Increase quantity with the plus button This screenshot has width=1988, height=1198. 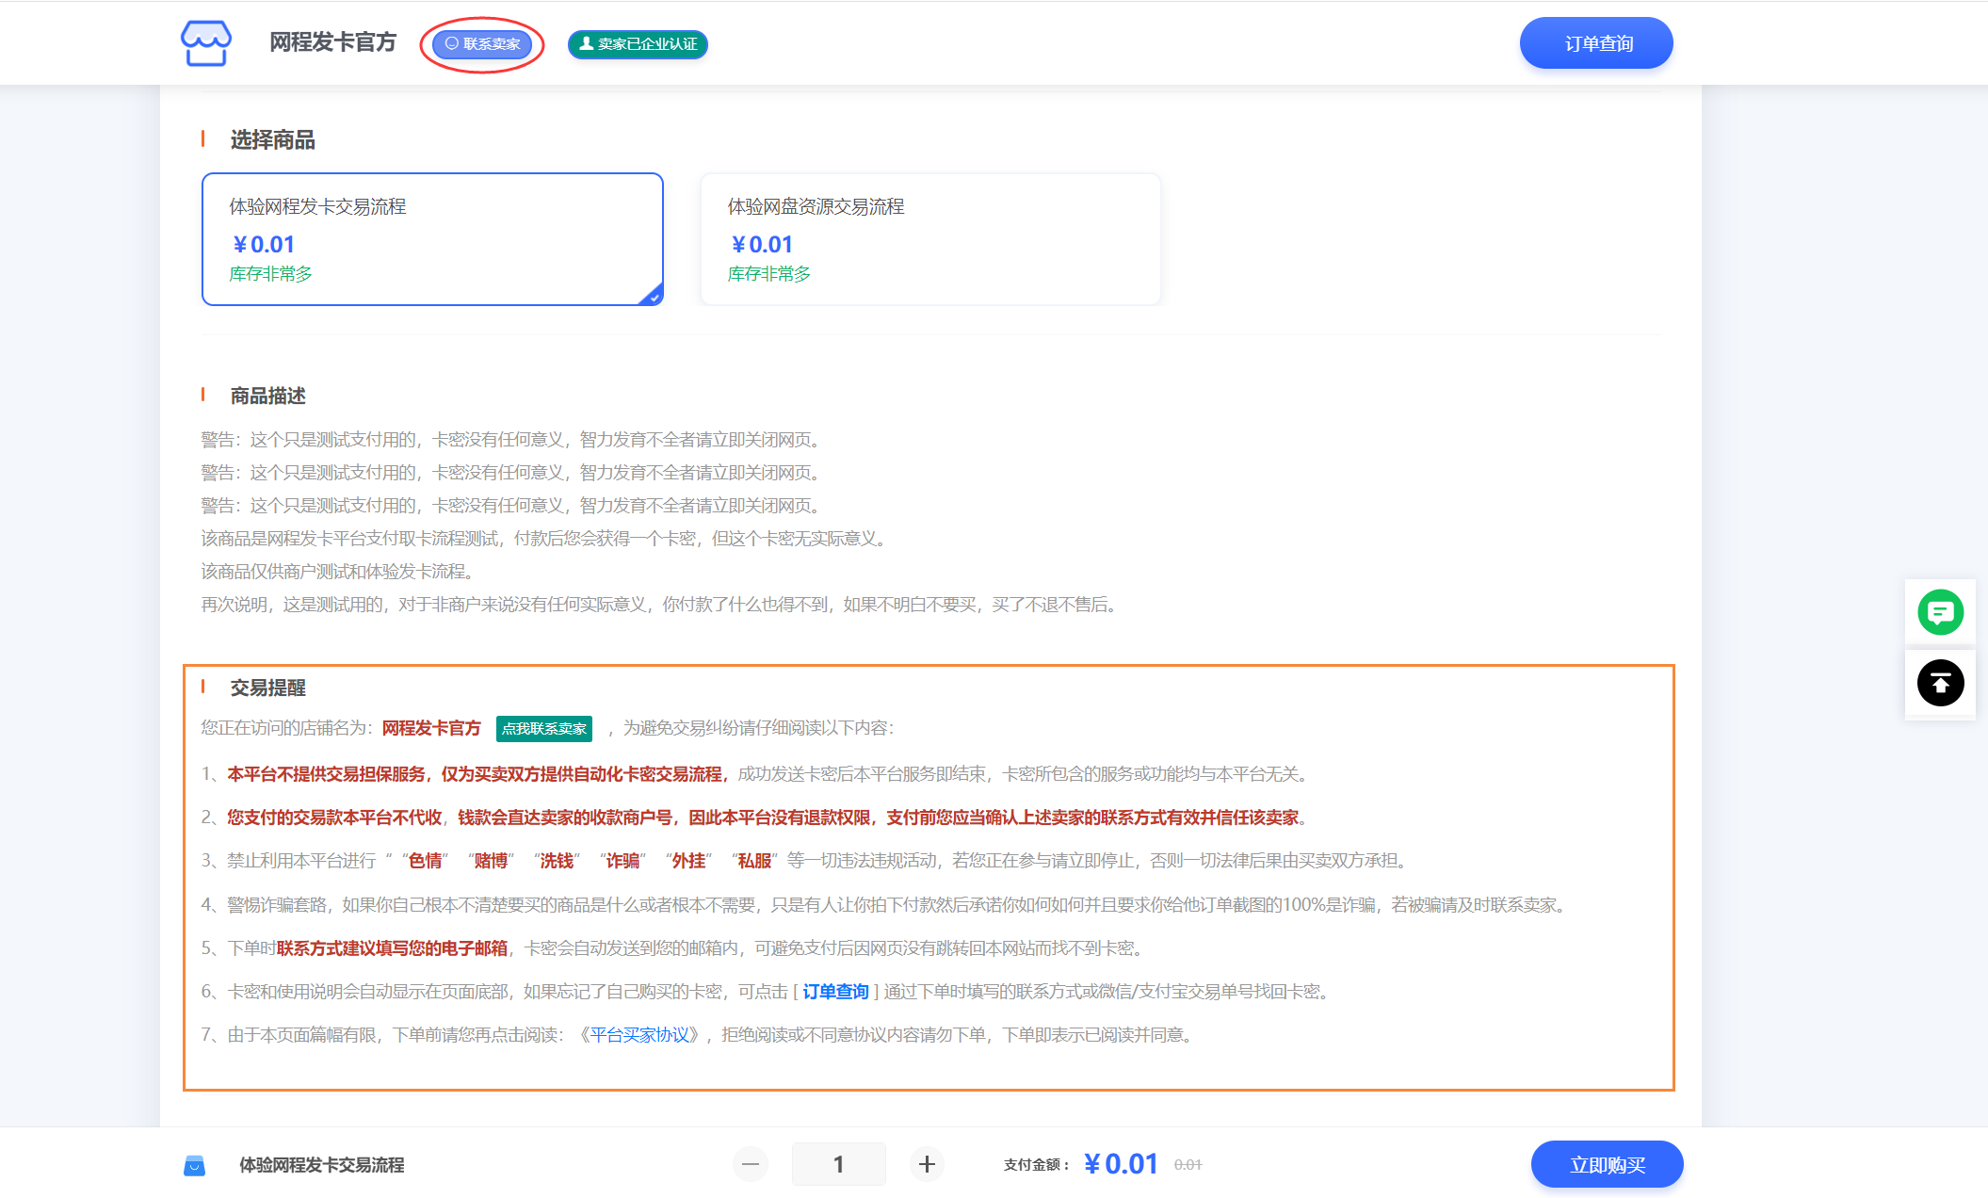(927, 1165)
